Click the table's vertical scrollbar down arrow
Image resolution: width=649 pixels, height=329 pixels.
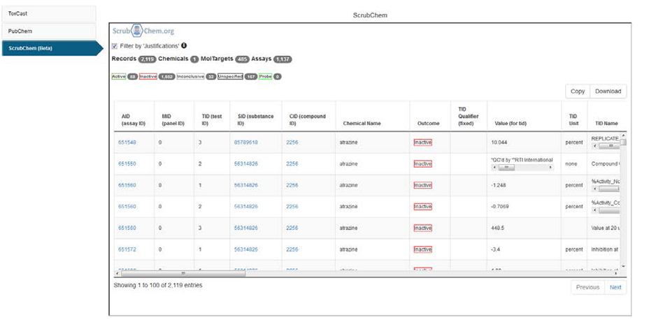(623, 267)
